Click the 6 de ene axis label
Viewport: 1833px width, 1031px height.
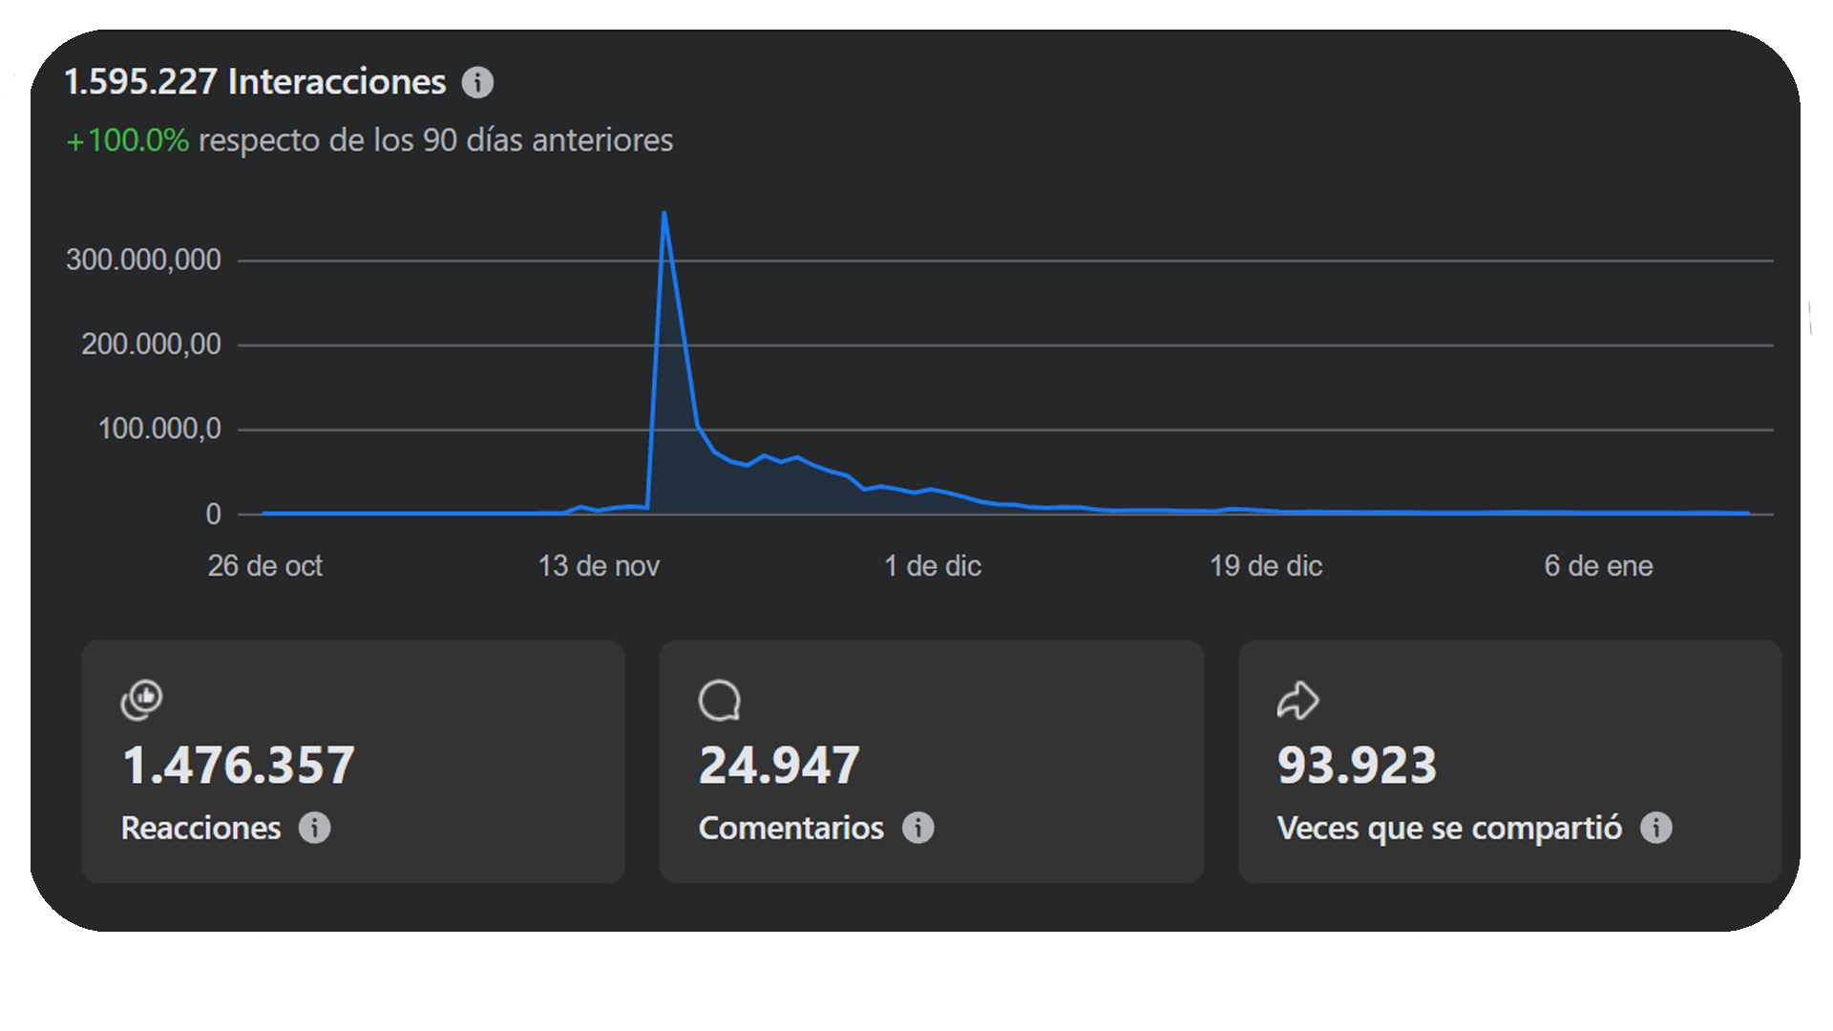pyautogui.click(x=1598, y=566)
